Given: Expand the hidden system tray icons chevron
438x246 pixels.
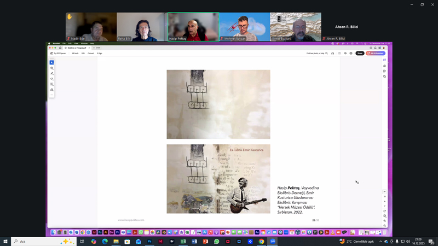Looking at the screenshot, I should [381, 242].
